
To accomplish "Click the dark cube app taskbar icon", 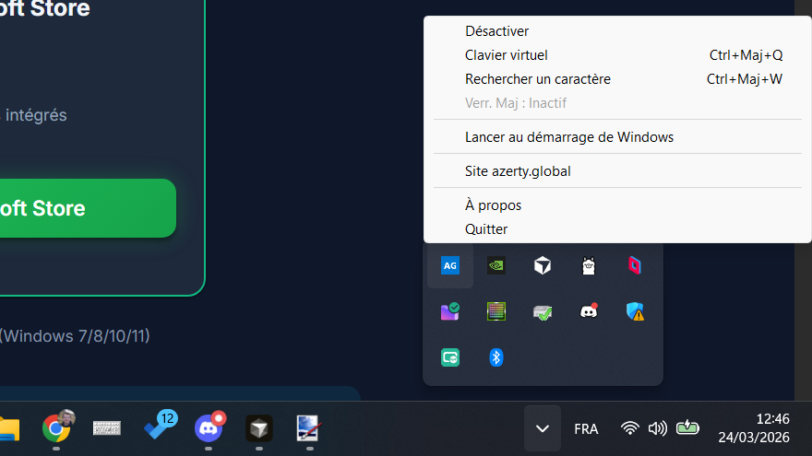I will (259, 428).
